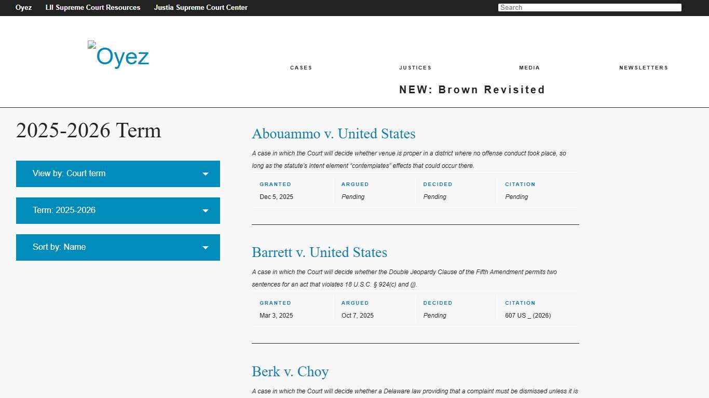Click the arrow on Sort by dropdown

206,248
